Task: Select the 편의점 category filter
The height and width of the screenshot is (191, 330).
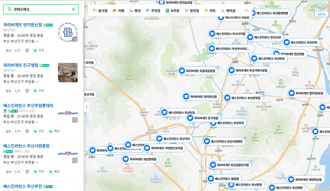Action: point(191,11)
